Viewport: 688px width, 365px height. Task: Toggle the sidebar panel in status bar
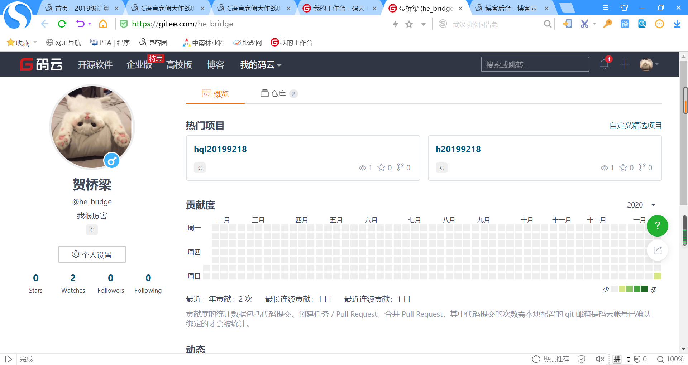9,359
